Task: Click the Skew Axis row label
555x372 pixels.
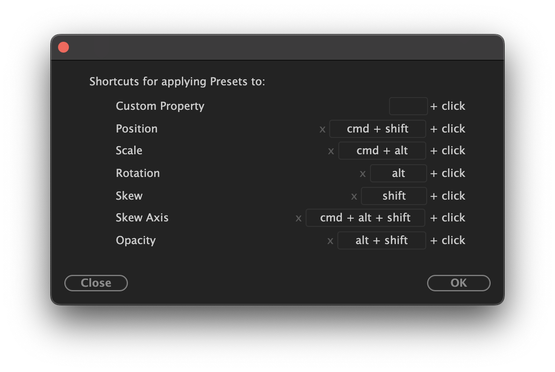Action: pos(142,218)
